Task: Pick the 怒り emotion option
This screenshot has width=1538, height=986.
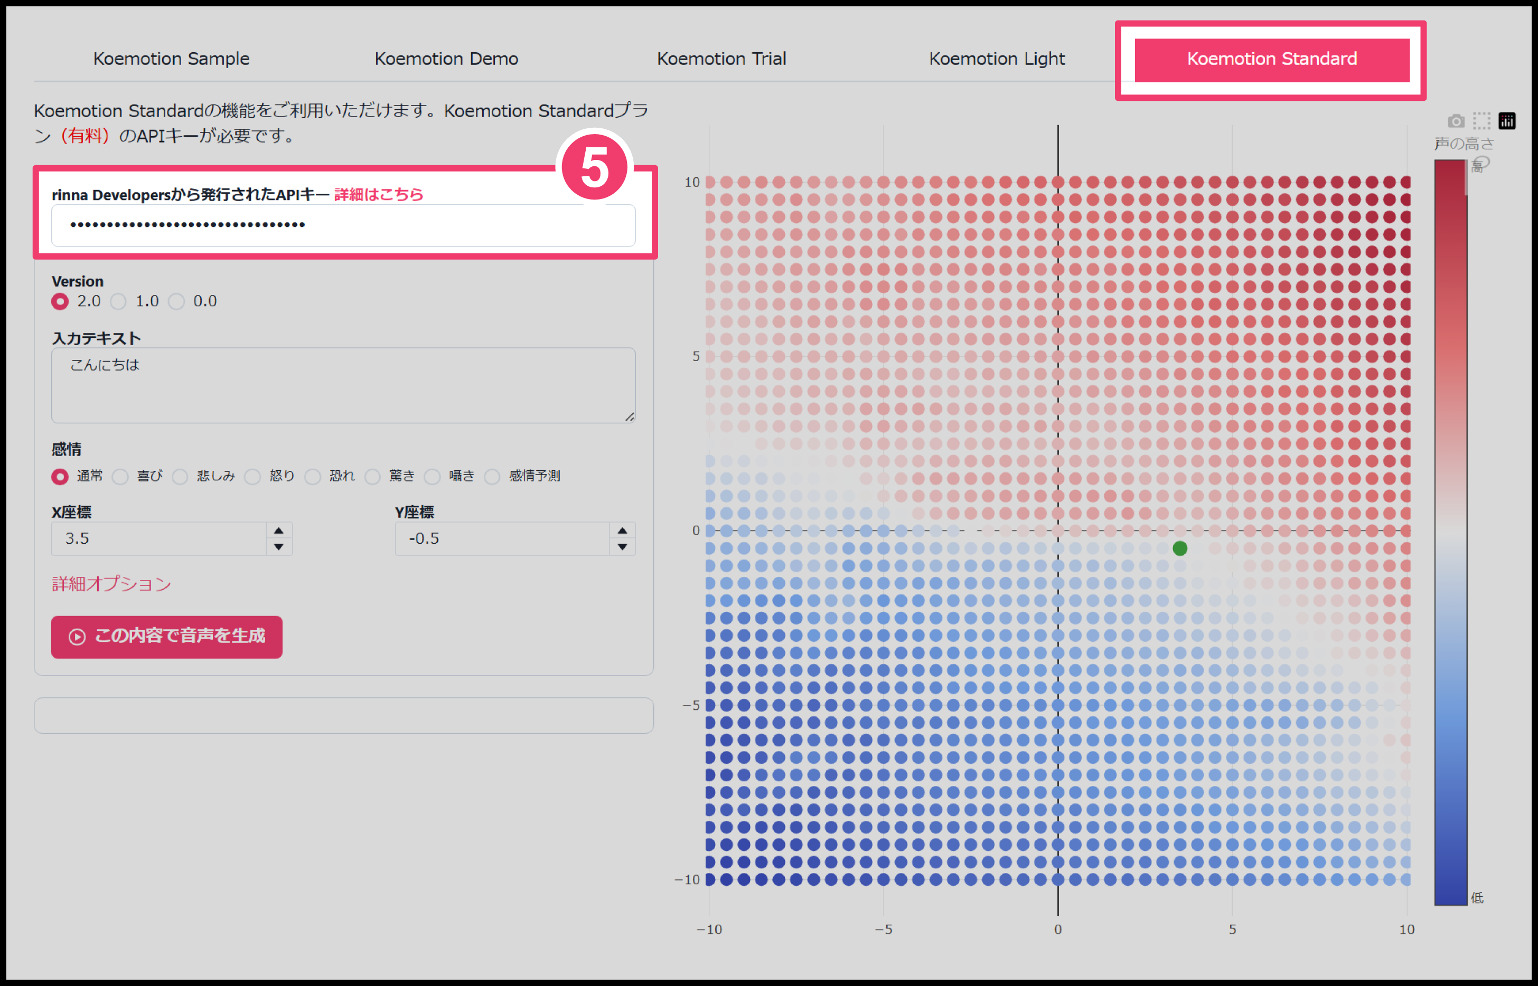Action: tap(253, 476)
